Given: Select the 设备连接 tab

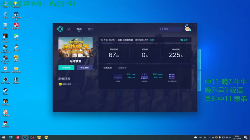Looking at the screenshot, I should tap(107, 68).
